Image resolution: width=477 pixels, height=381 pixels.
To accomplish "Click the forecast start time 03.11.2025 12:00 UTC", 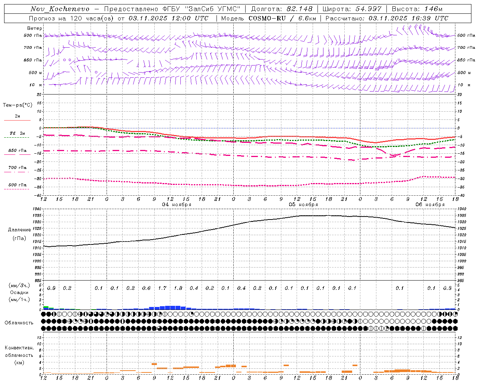I will pos(168,18).
